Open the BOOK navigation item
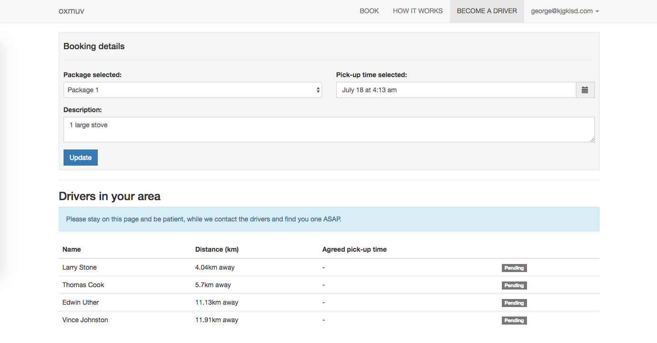Image resolution: width=657 pixels, height=343 pixels. [369, 11]
